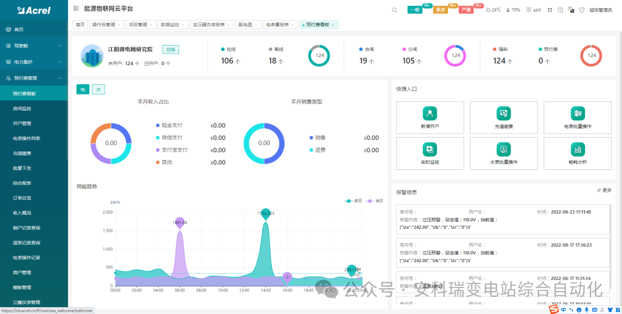Toggle 支付宝支付 legend entry
Image resolution: width=622 pixels, height=314 pixels.
tap(172, 150)
